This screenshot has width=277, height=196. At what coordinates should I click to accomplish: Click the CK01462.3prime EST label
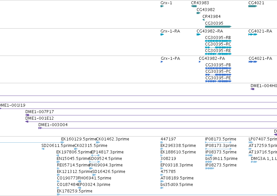[x=113, y=139]
